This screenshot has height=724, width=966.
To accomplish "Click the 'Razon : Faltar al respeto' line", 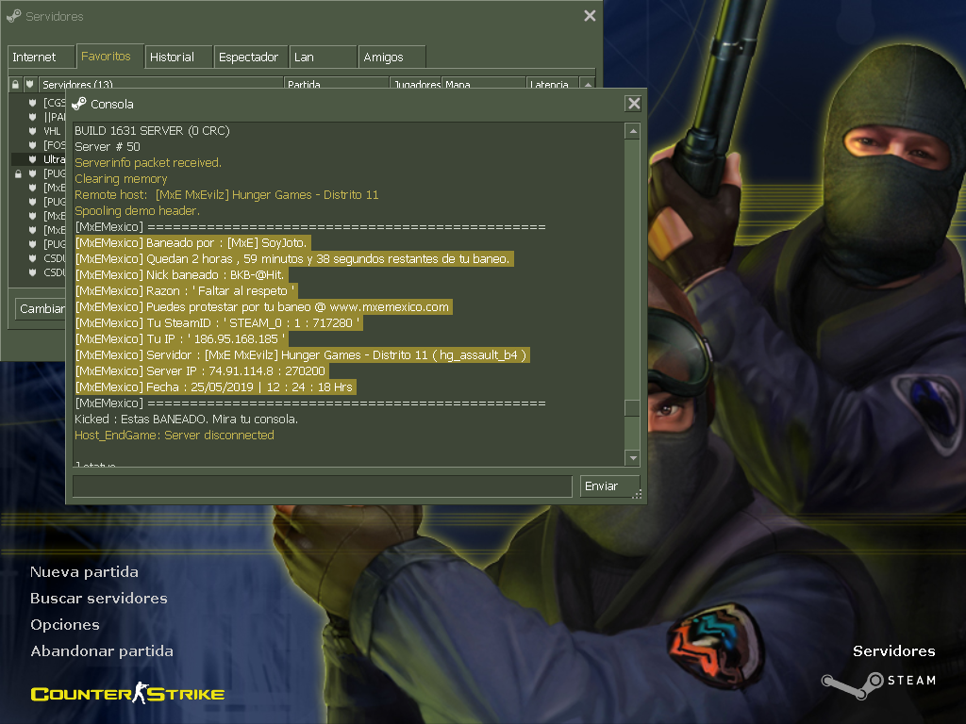I will [x=185, y=290].
